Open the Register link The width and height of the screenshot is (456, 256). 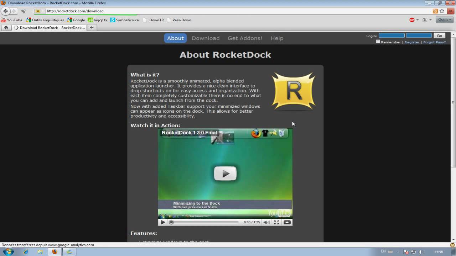pyautogui.click(x=412, y=42)
